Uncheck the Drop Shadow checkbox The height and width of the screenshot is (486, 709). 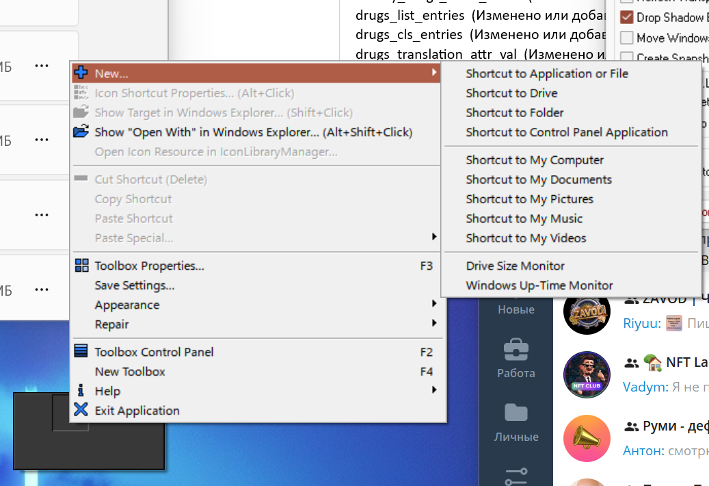[x=626, y=18]
